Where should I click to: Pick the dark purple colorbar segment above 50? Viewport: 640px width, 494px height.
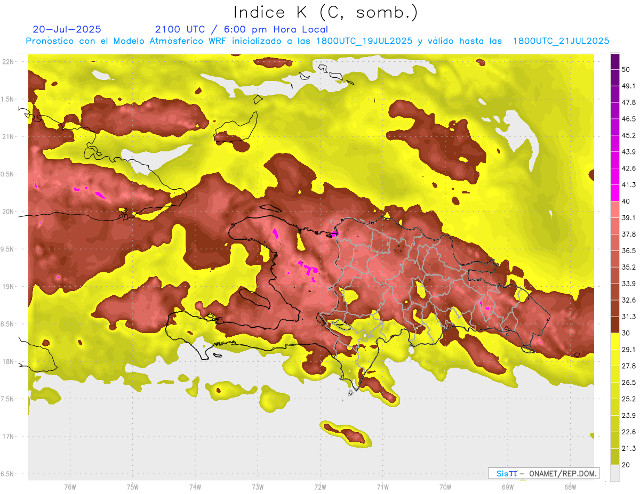point(615,61)
